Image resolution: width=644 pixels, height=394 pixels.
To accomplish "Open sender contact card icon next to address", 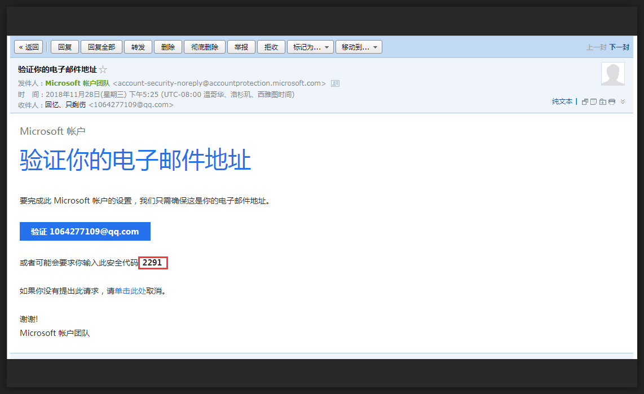I will coord(335,83).
